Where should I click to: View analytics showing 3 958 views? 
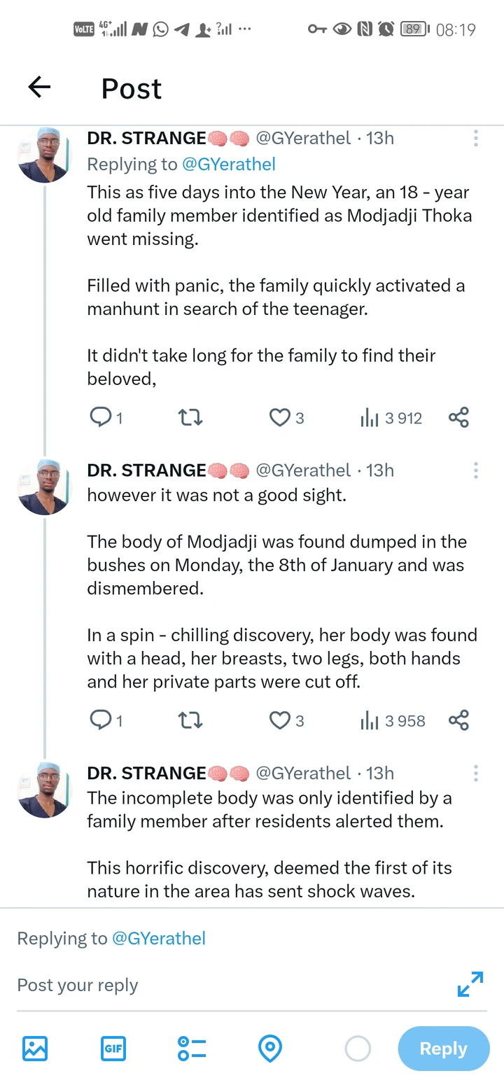pyautogui.click(x=392, y=720)
